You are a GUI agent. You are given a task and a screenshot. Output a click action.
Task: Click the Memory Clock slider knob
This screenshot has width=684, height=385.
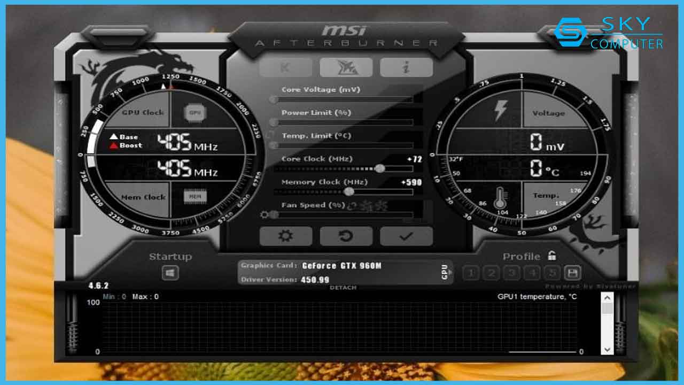(x=349, y=191)
